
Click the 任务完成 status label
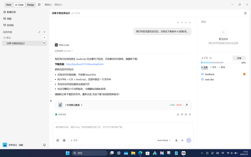pos(60,114)
